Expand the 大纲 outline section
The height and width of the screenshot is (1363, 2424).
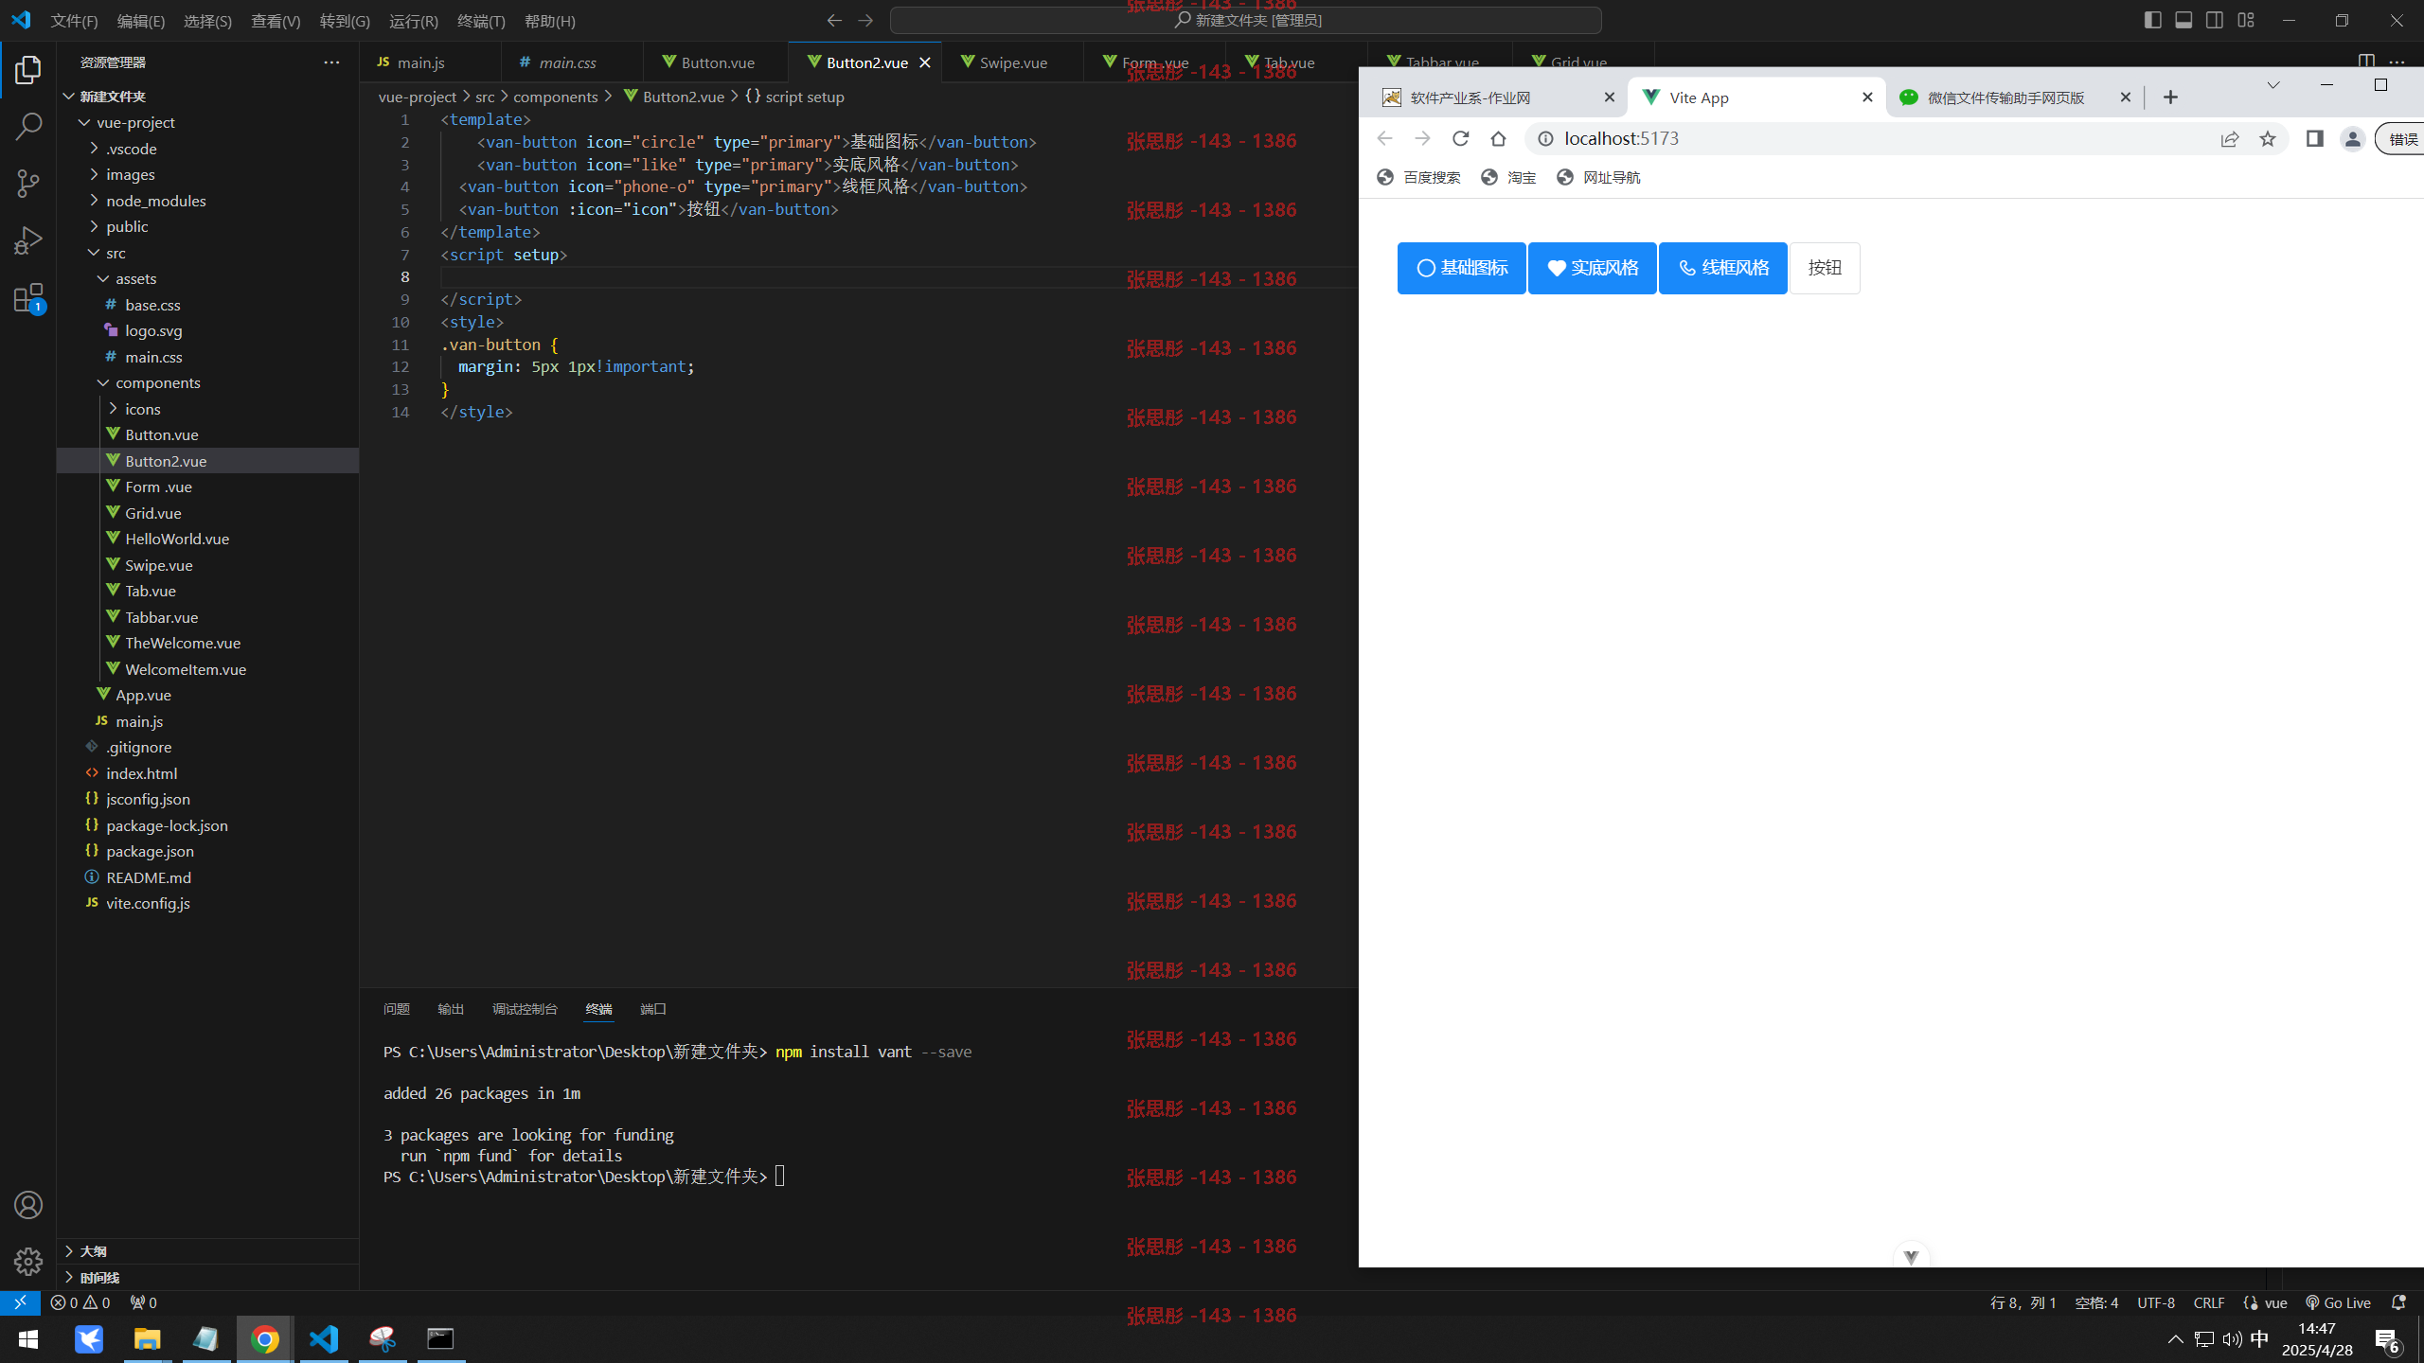(x=93, y=1251)
